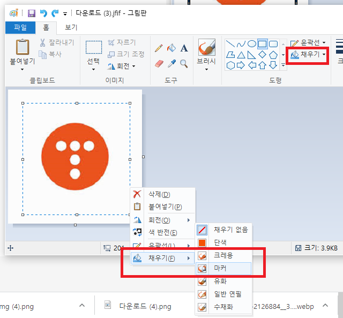Screen dimensions: 343x318
Task: Select the Down arrow shape
Action: [273, 65]
